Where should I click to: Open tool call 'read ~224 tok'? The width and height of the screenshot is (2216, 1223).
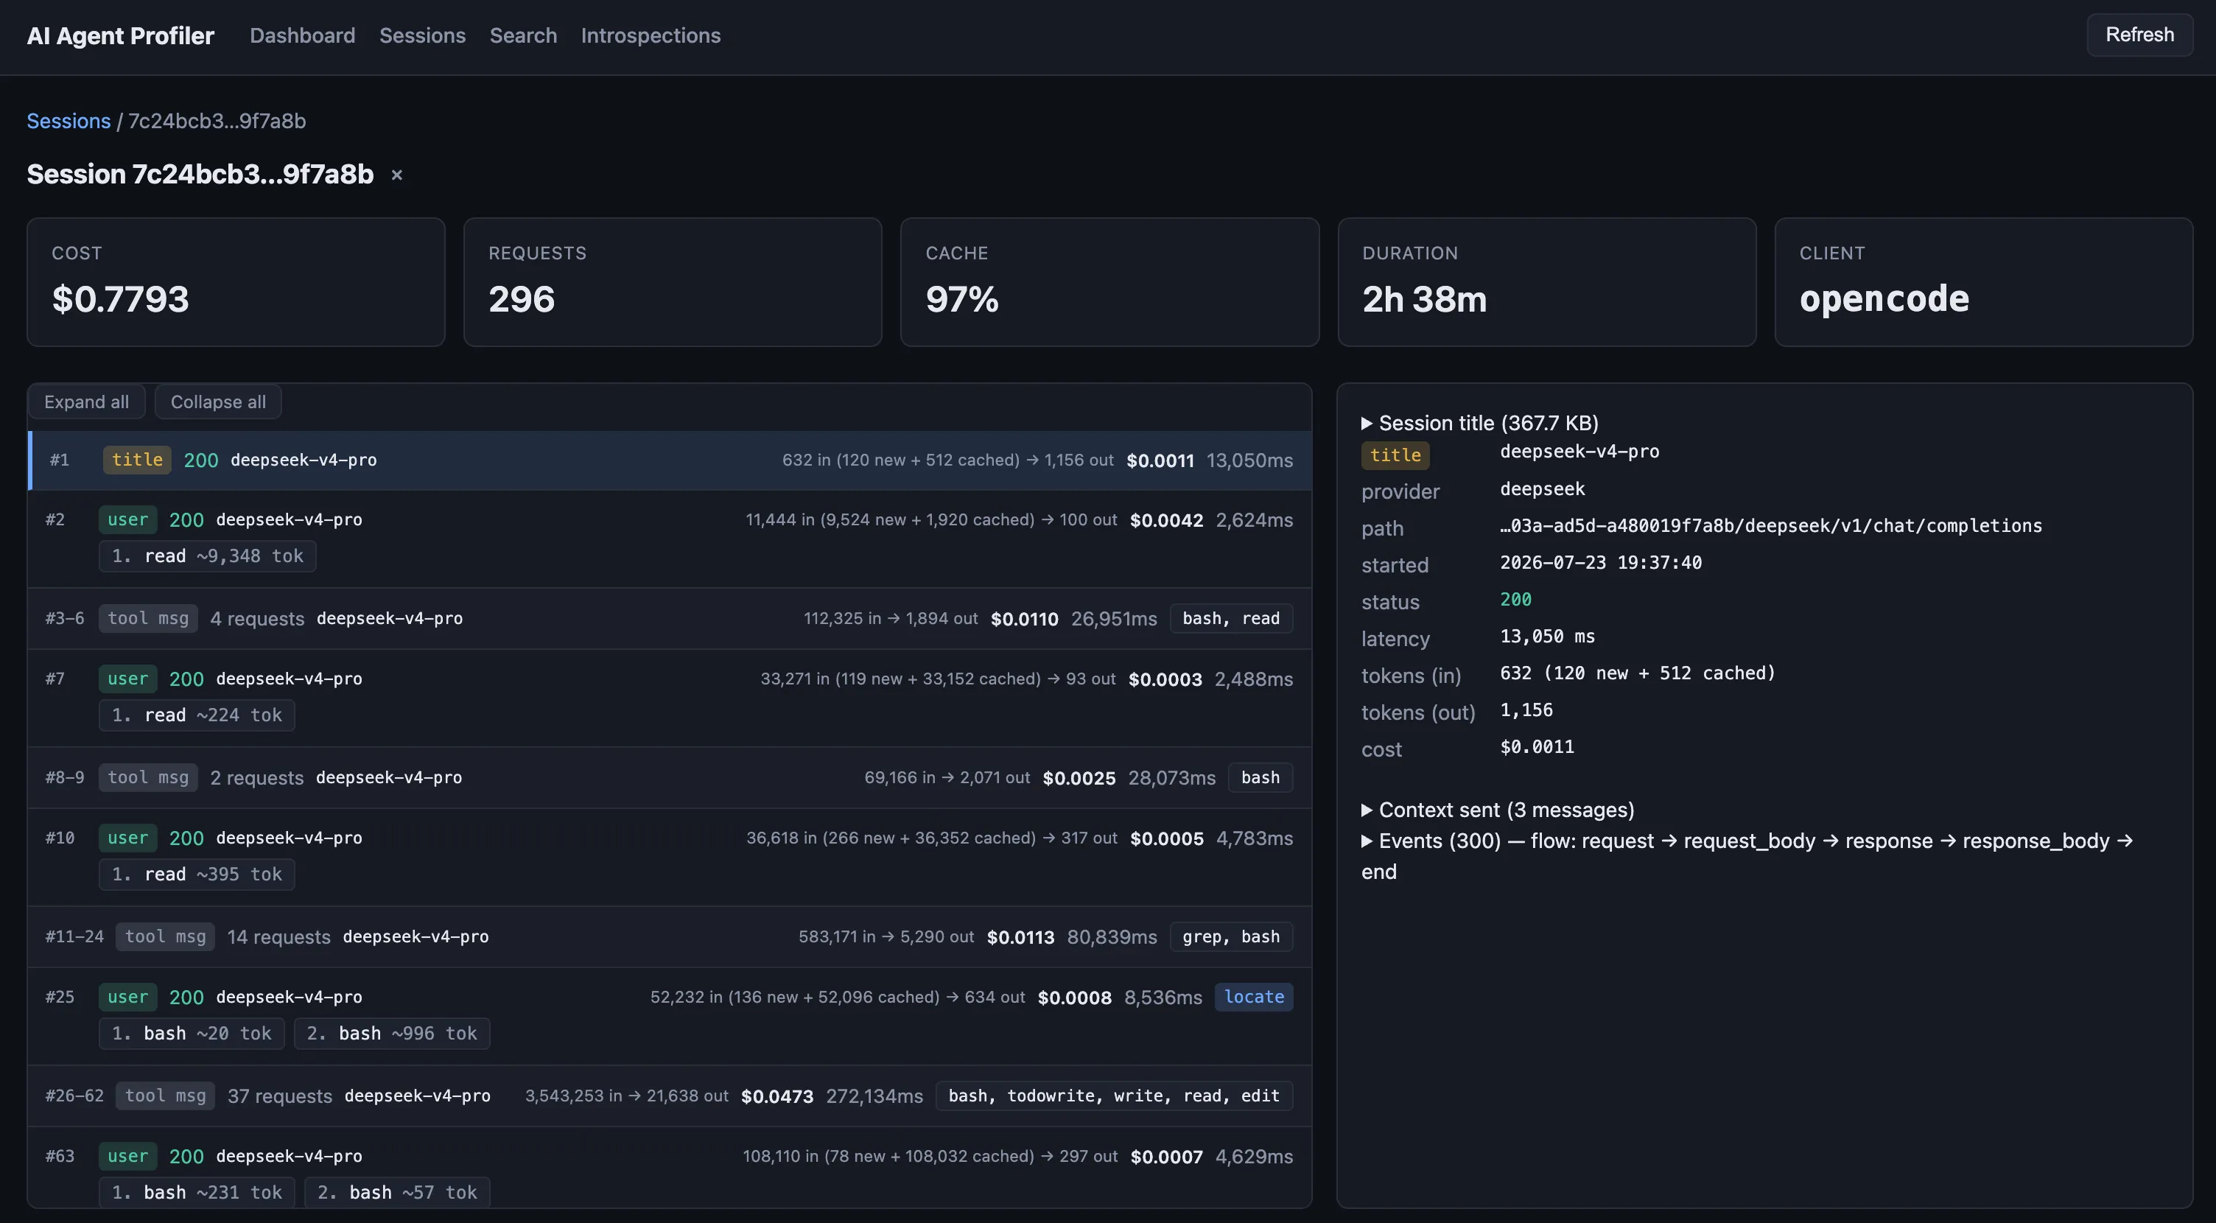tap(197, 715)
